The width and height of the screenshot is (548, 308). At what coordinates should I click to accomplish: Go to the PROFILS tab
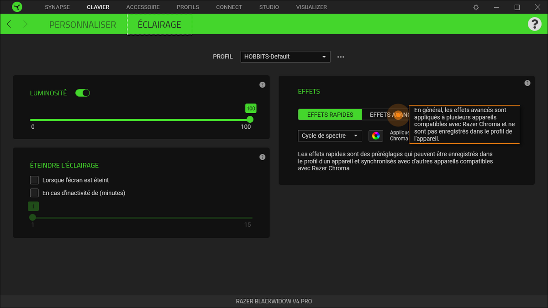point(188,7)
